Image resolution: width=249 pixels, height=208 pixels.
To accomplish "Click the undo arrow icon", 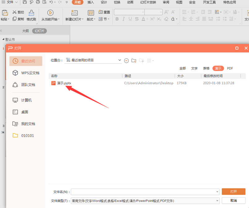I will [51, 2].
